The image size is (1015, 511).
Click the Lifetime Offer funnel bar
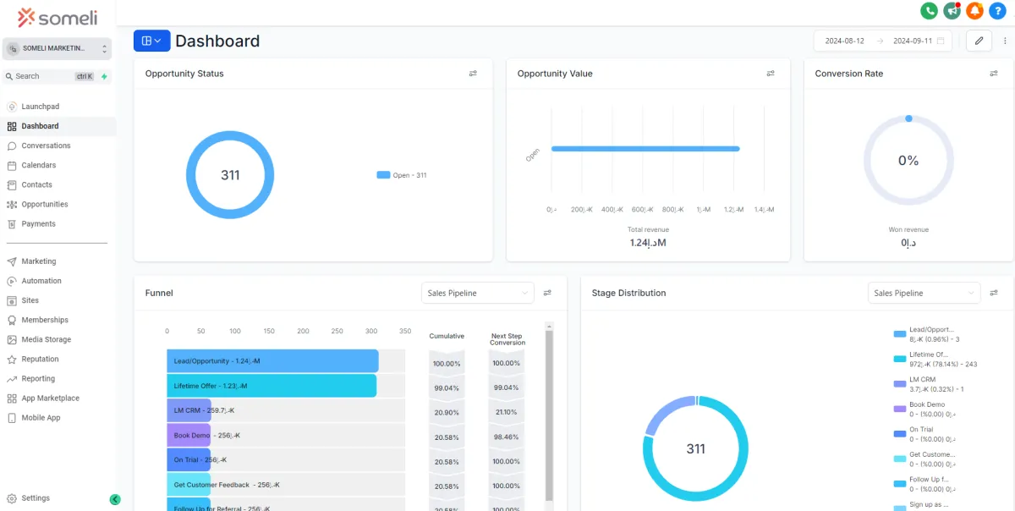click(272, 386)
